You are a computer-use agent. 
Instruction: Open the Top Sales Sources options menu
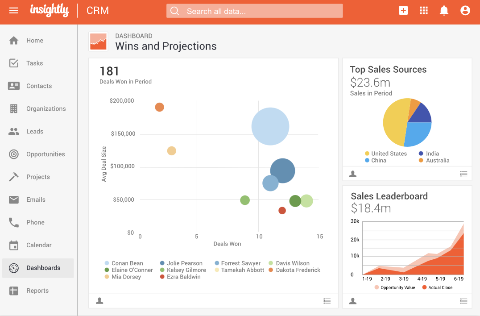click(463, 174)
